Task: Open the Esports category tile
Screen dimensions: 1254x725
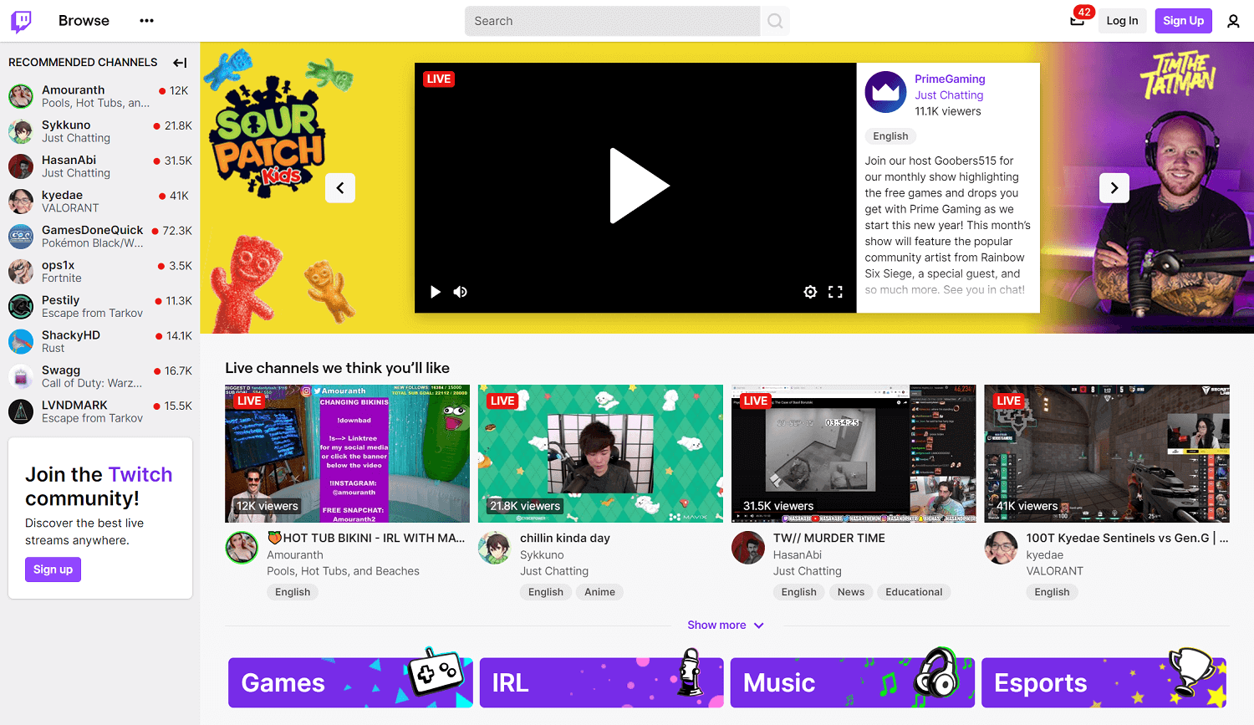Action: (1104, 682)
